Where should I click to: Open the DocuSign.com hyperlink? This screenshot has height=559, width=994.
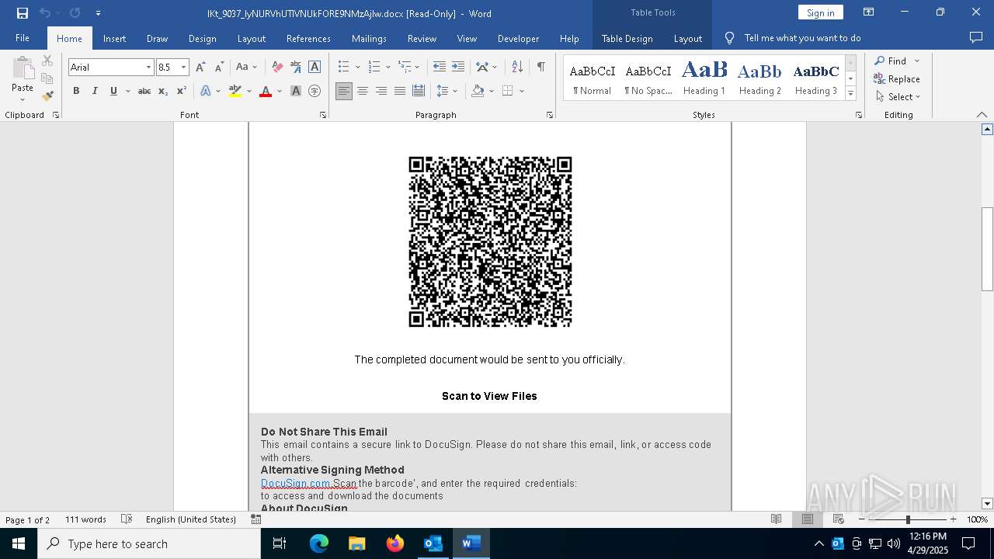coord(296,483)
